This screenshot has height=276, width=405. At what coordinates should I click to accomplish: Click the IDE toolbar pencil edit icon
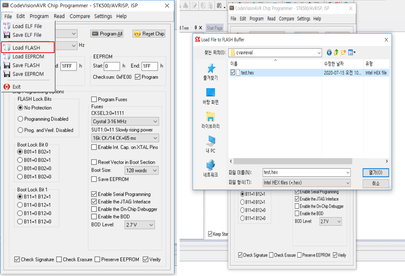194,6
